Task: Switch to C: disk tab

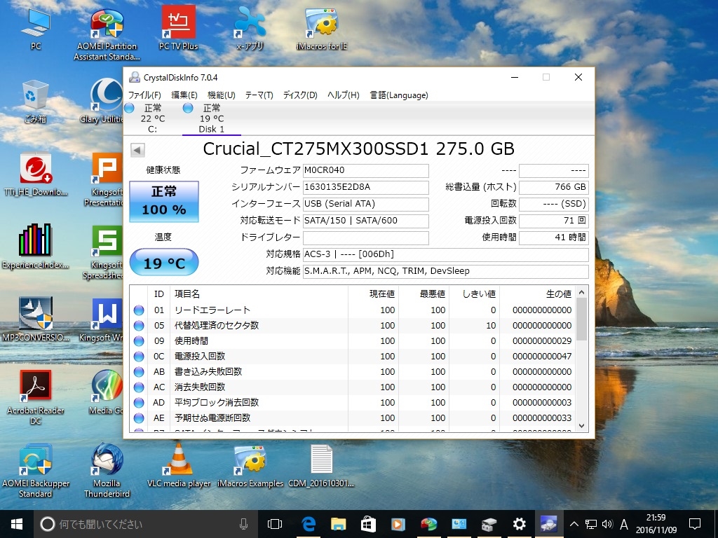Action: (152, 118)
